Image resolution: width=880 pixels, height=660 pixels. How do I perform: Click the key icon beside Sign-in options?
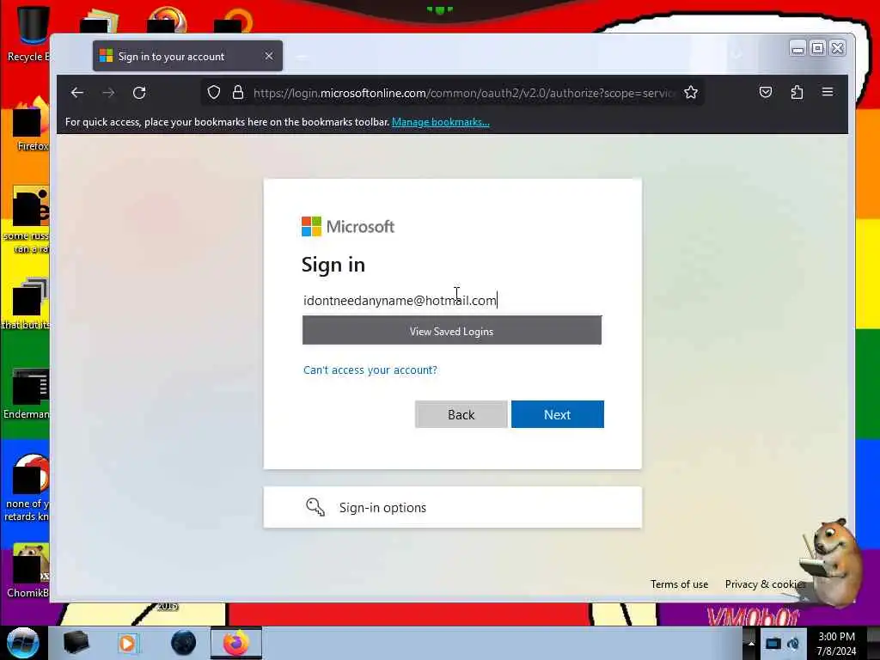point(315,507)
